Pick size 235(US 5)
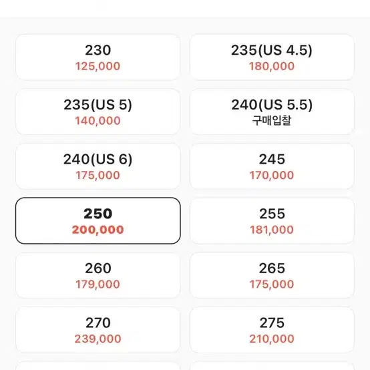 (x=98, y=112)
